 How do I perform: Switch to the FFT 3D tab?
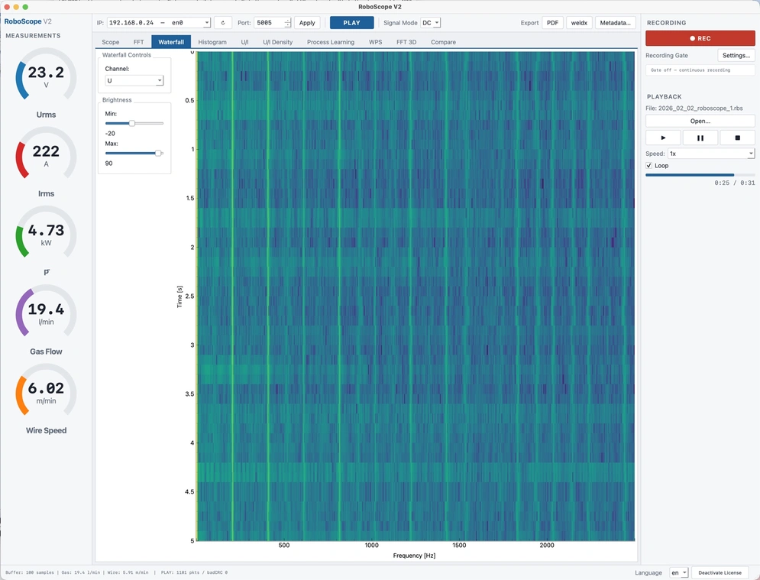click(x=406, y=42)
